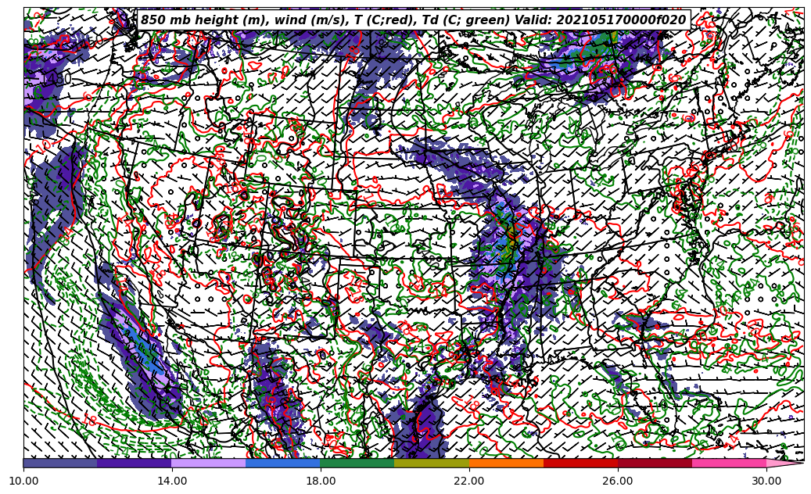Pick the hot pink colorbar segment before 30.00
Image resolution: width=811 pixels, height=494 pixels.
point(729,463)
